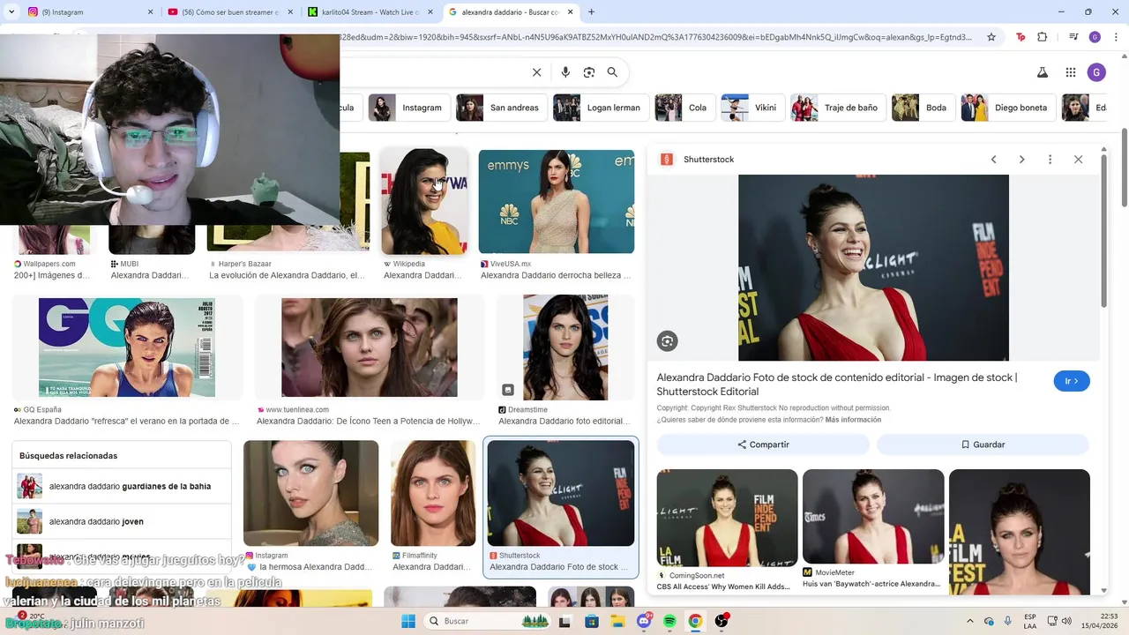Open Search Labs flask icon
The height and width of the screenshot is (635, 1129).
coord(1042,72)
